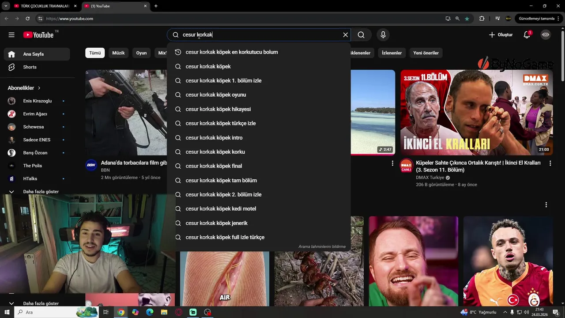Open the İkinci El Kralları video thumbnail

(x=476, y=113)
